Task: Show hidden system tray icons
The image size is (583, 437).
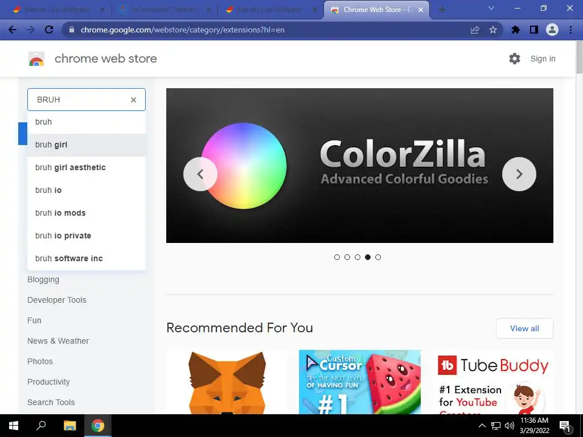Action: pos(482,426)
